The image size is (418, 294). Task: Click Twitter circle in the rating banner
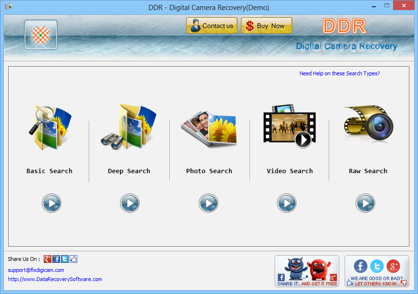click(x=377, y=266)
